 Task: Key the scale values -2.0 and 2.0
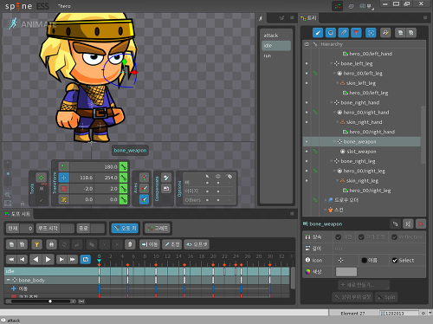(123, 189)
